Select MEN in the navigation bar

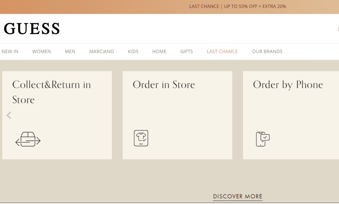(70, 51)
